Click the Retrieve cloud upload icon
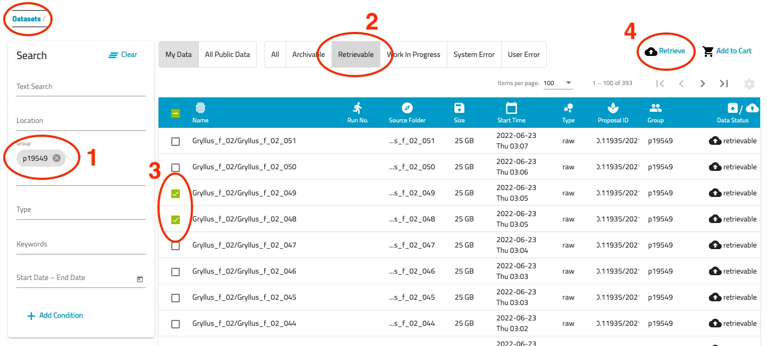The height and width of the screenshot is (346, 767). pos(651,52)
